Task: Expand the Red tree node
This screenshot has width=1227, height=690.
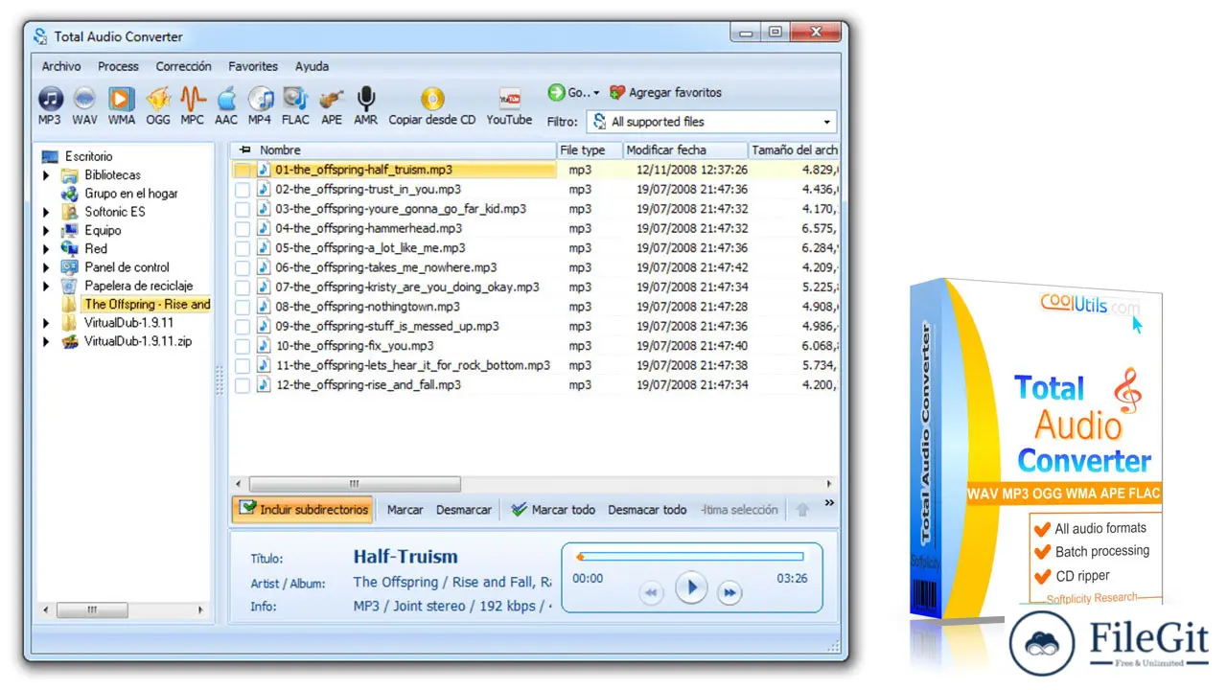Action: 46,249
